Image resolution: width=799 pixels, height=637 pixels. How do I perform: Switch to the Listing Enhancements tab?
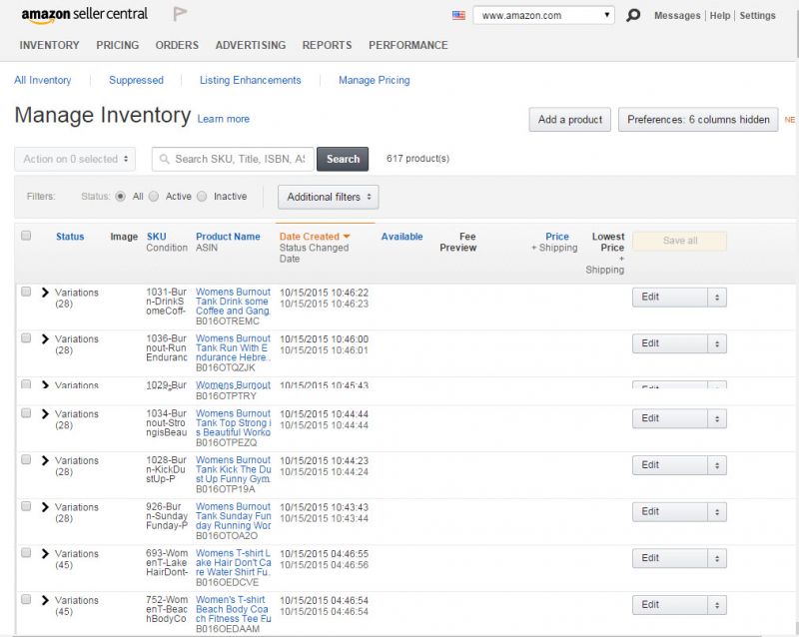(x=251, y=80)
